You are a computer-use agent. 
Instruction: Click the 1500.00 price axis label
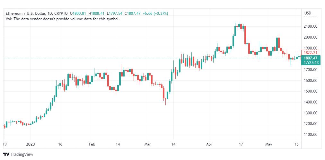311,91
